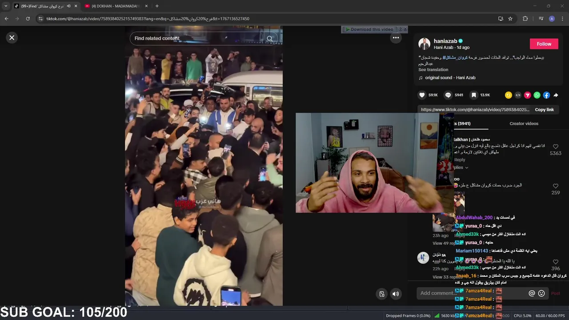Viewport: 569px width, 320px height.
Task: Like the comment with 5363 likes
Action: pyautogui.click(x=555, y=146)
